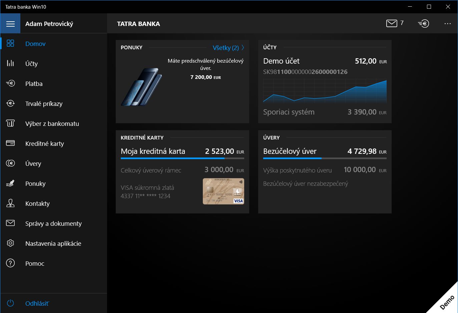Screen dimensions: 458x313
Task: Click the account balance chart
Action: 325,91
